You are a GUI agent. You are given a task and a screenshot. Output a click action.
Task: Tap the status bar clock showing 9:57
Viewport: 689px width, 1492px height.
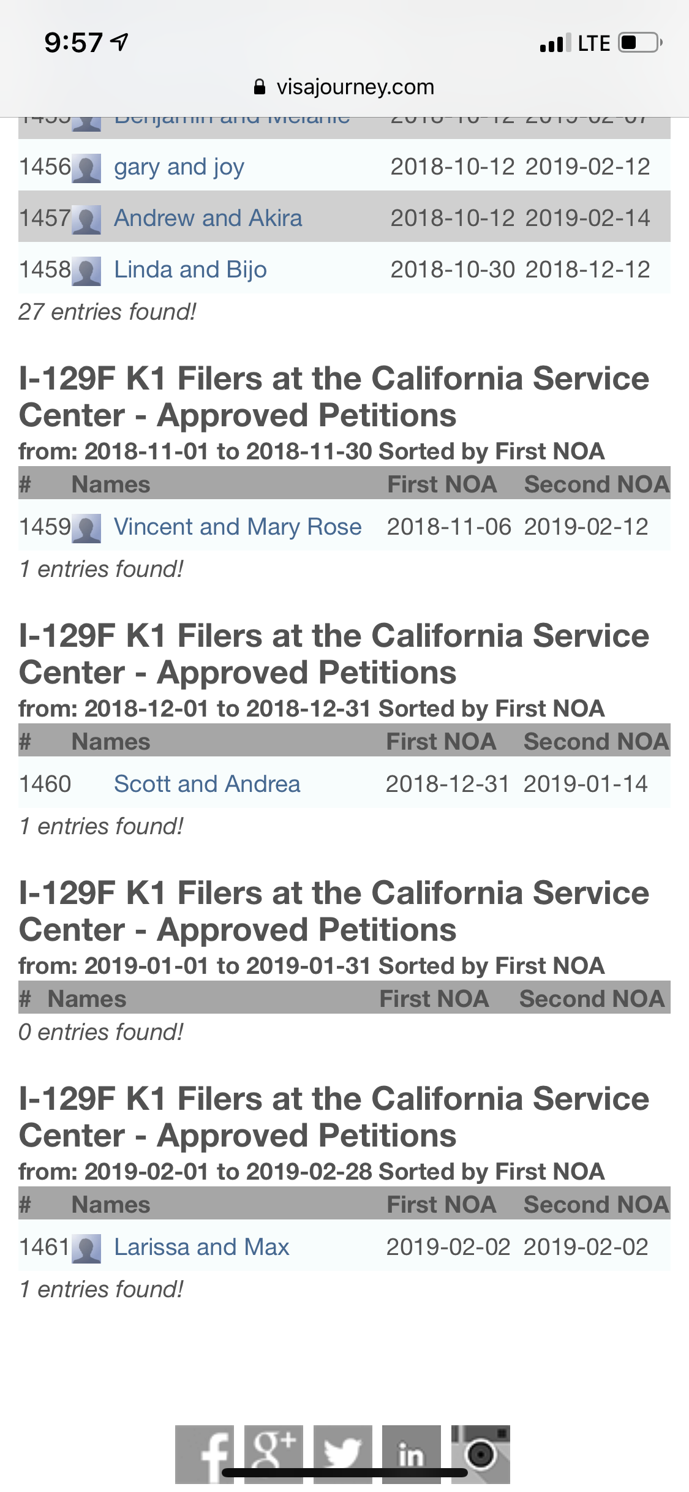pos(73,43)
